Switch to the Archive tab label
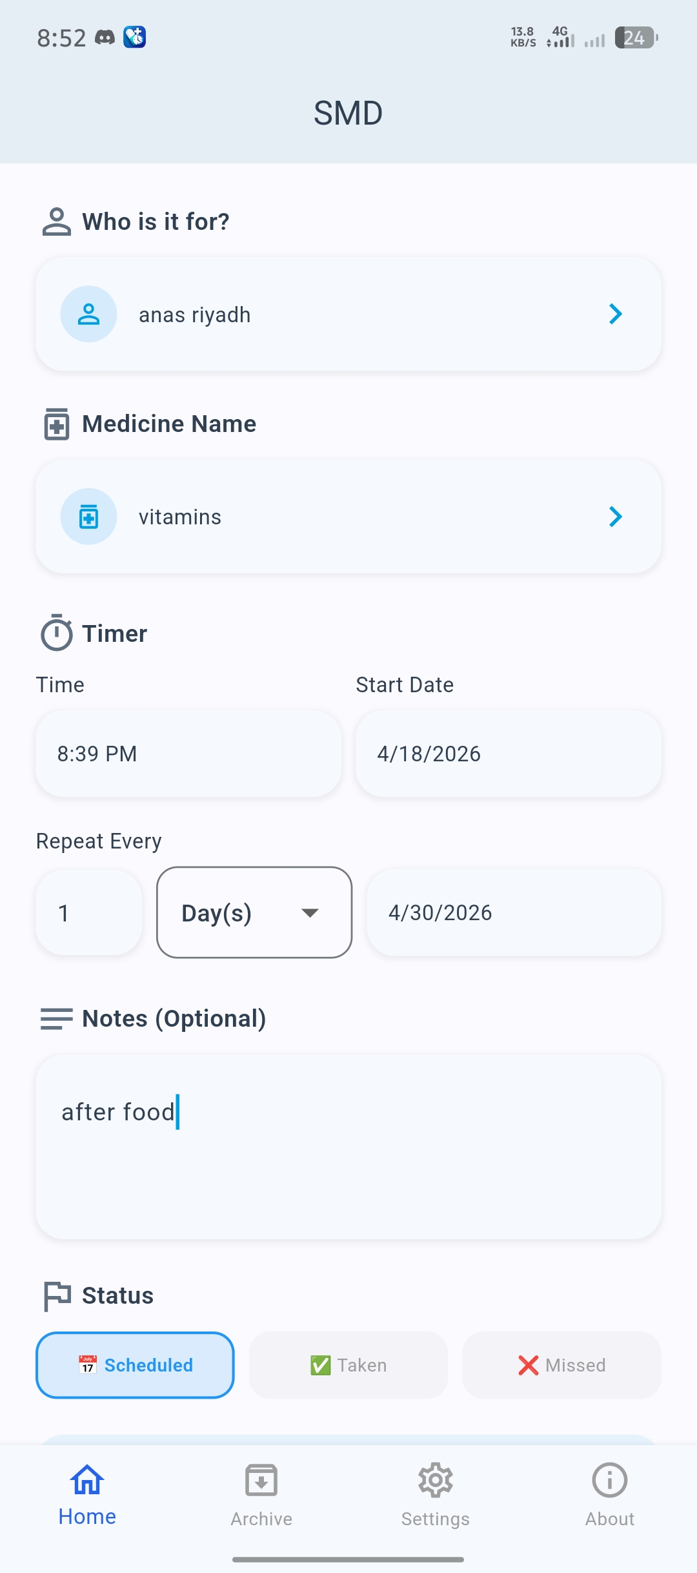 tap(261, 1519)
